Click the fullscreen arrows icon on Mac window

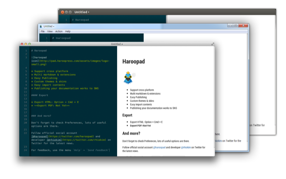(x=212, y=44)
